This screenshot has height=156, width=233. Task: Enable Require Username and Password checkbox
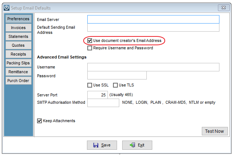tap(90, 48)
